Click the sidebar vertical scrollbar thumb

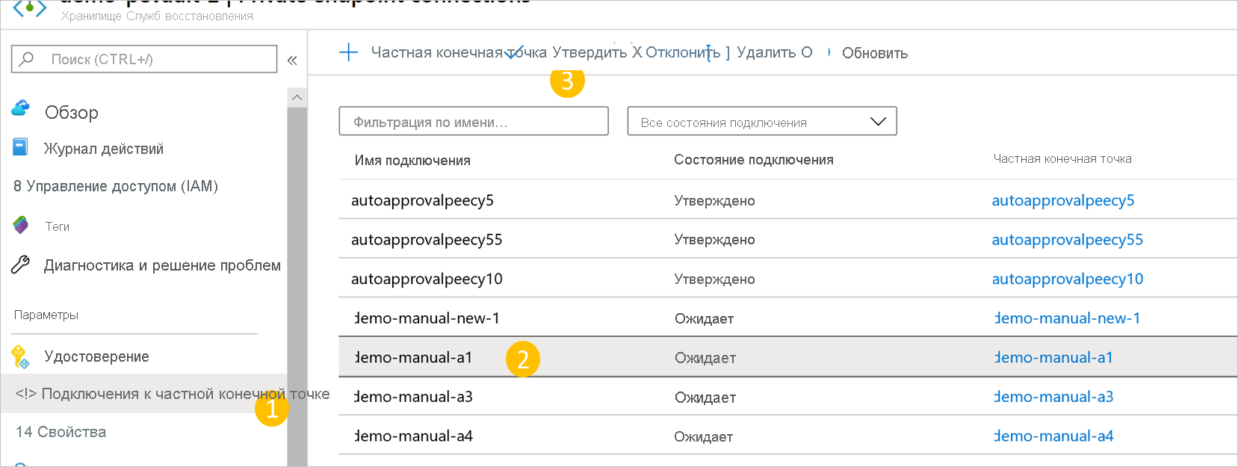pyautogui.click(x=297, y=286)
